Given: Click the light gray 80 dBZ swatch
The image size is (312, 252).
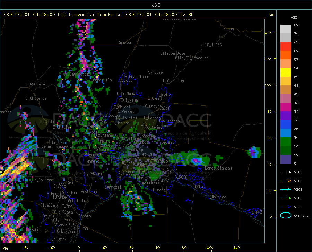Looking at the screenshot, I should click(286, 29).
